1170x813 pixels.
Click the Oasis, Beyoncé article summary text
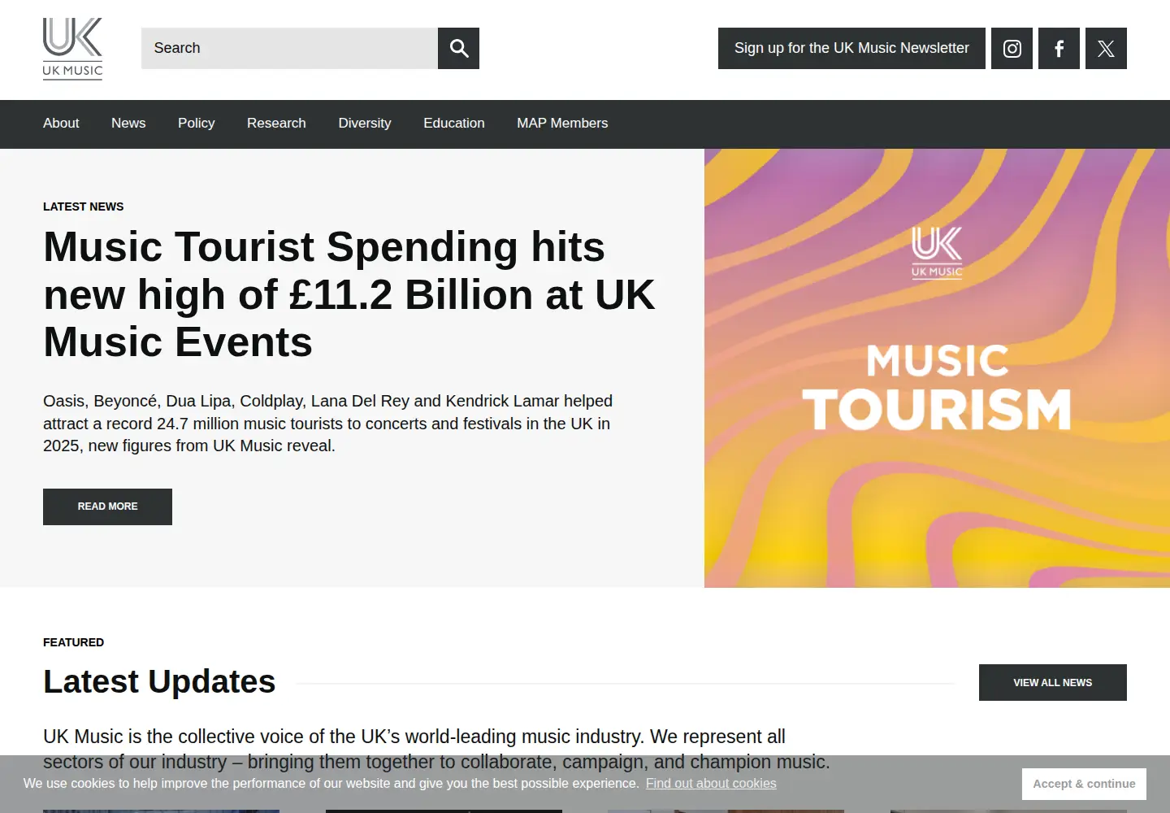[328, 424]
